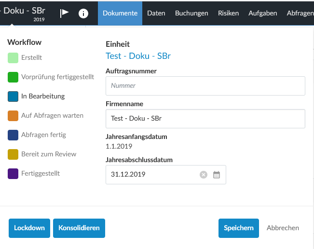The height and width of the screenshot is (249, 314).
Task: Select the Vorprüfung fertiggestellt green swatch
Action: point(13,77)
